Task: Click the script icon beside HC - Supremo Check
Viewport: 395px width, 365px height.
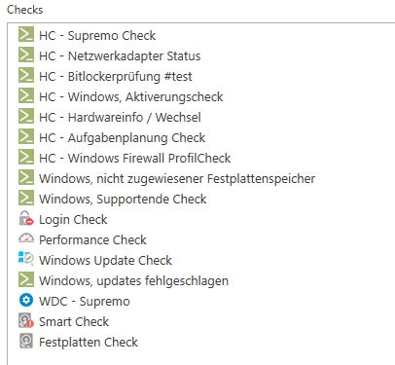Action: point(26,35)
